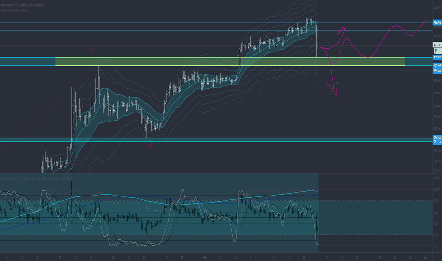The image size is (442, 261).
Task: Select the yellow-green support zone rectangle
Action: pyautogui.click(x=230, y=62)
